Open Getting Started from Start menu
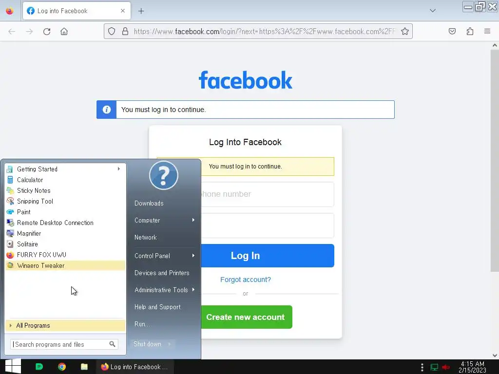Viewport: 499px width, 374px height. [x=65, y=169]
